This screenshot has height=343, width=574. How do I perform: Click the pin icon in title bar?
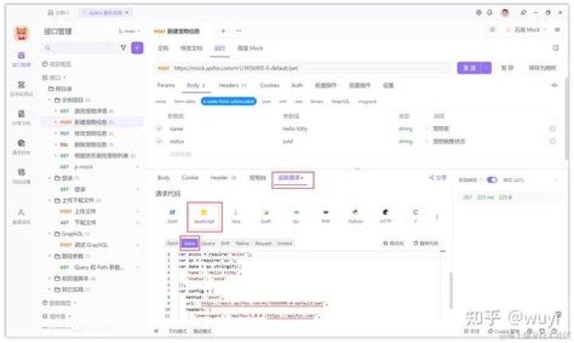(524, 13)
